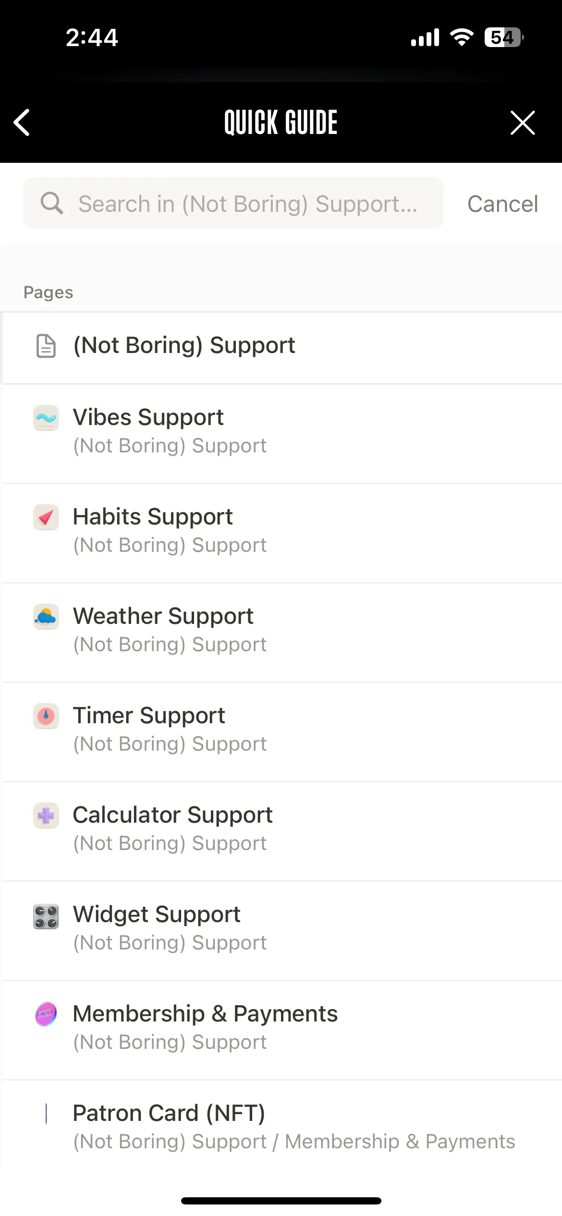Focus the Search in (Not Boring) Support field

coord(233,203)
